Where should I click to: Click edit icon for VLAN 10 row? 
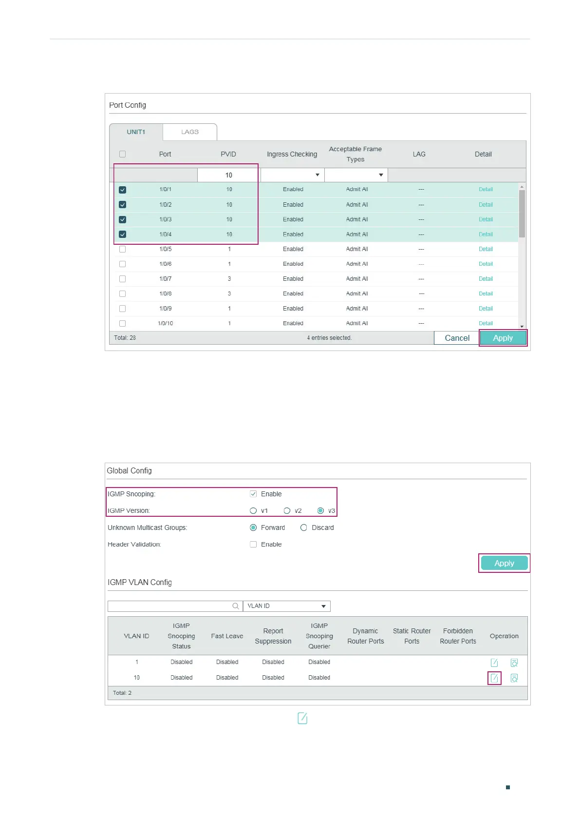point(494,678)
